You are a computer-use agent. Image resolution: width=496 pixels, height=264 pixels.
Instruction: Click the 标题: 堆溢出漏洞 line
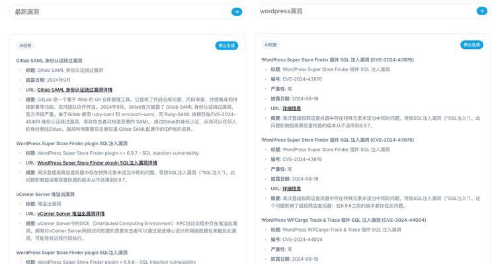pyautogui.click(x=44, y=204)
